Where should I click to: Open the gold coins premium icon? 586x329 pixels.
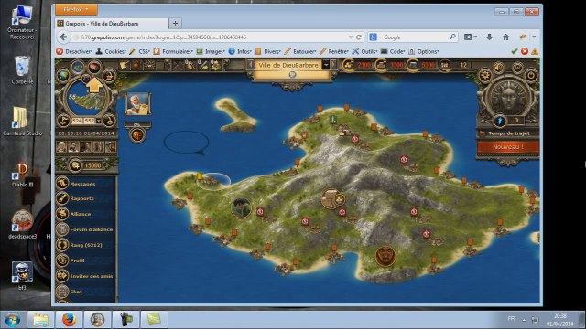click(75, 165)
